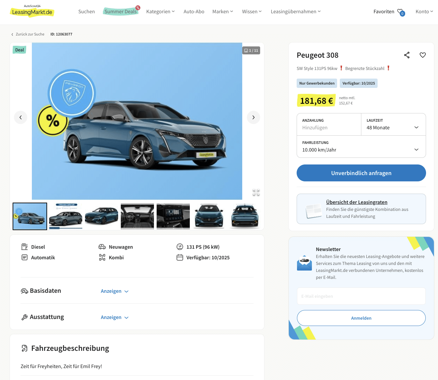The height and width of the screenshot is (380, 438).
Task: Click Nur Gewerbekunden tag
Action: (317, 83)
